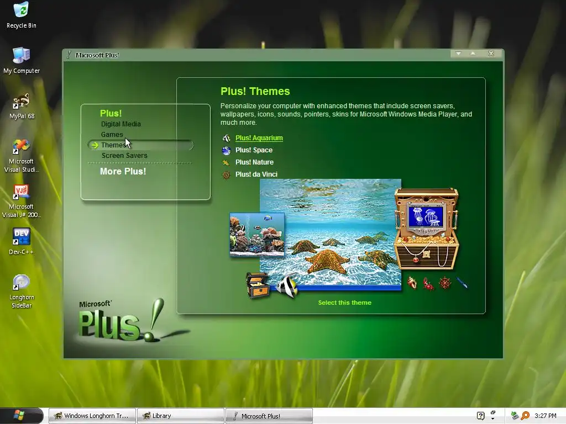Screen dimensions: 566x424
Task: Click the red crab pointer icon
Action: pyautogui.click(x=428, y=284)
